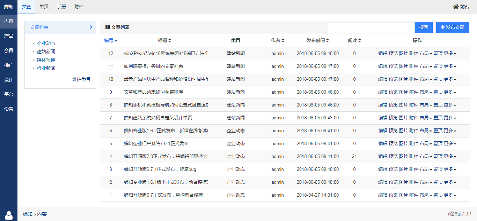Screen dimensions: 477x221
Task: Open 附件 for article 2
Action: pyautogui.click(x=413, y=182)
